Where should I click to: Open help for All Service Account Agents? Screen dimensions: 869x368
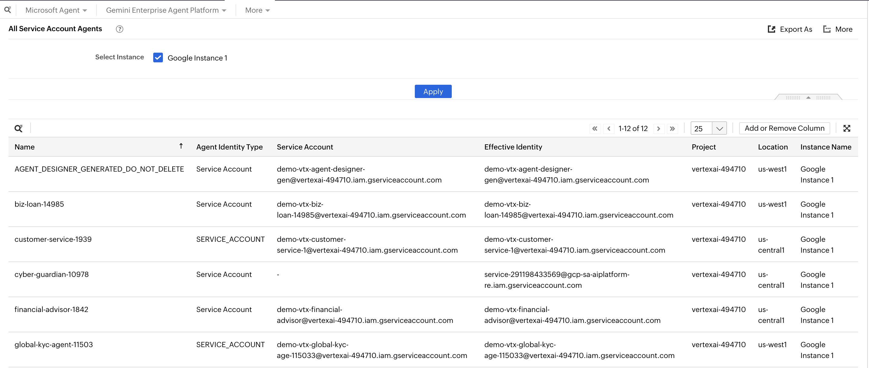pos(119,29)
